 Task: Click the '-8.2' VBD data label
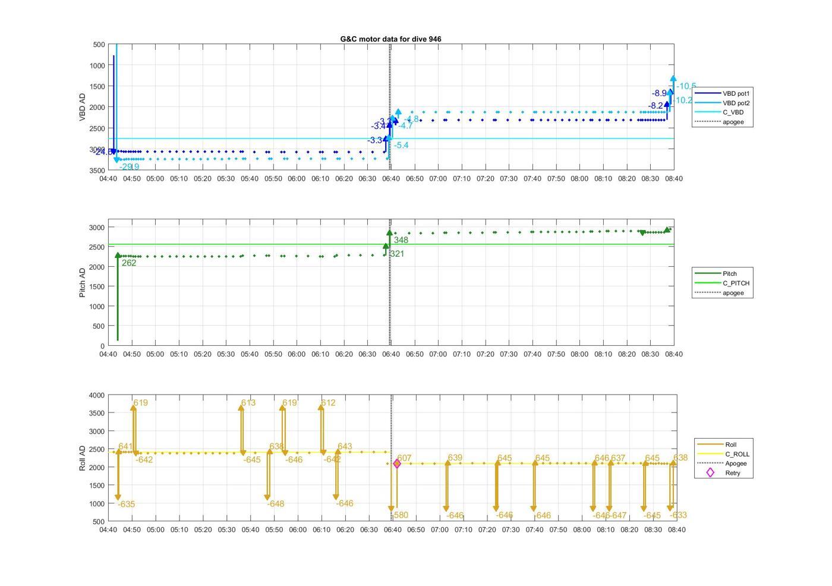pyautogui.click(x=655, y=106)
